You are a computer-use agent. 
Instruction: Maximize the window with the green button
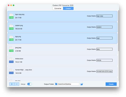tap(14, 5)
